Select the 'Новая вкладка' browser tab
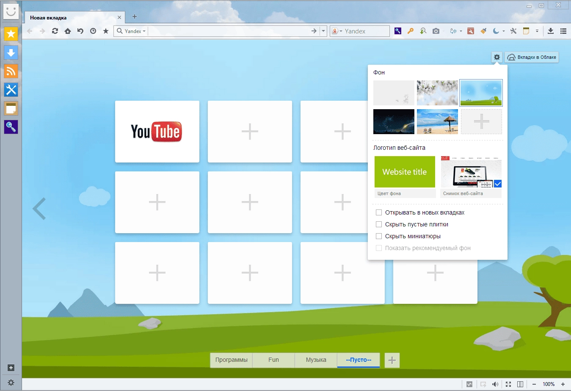 coord(74,17)
